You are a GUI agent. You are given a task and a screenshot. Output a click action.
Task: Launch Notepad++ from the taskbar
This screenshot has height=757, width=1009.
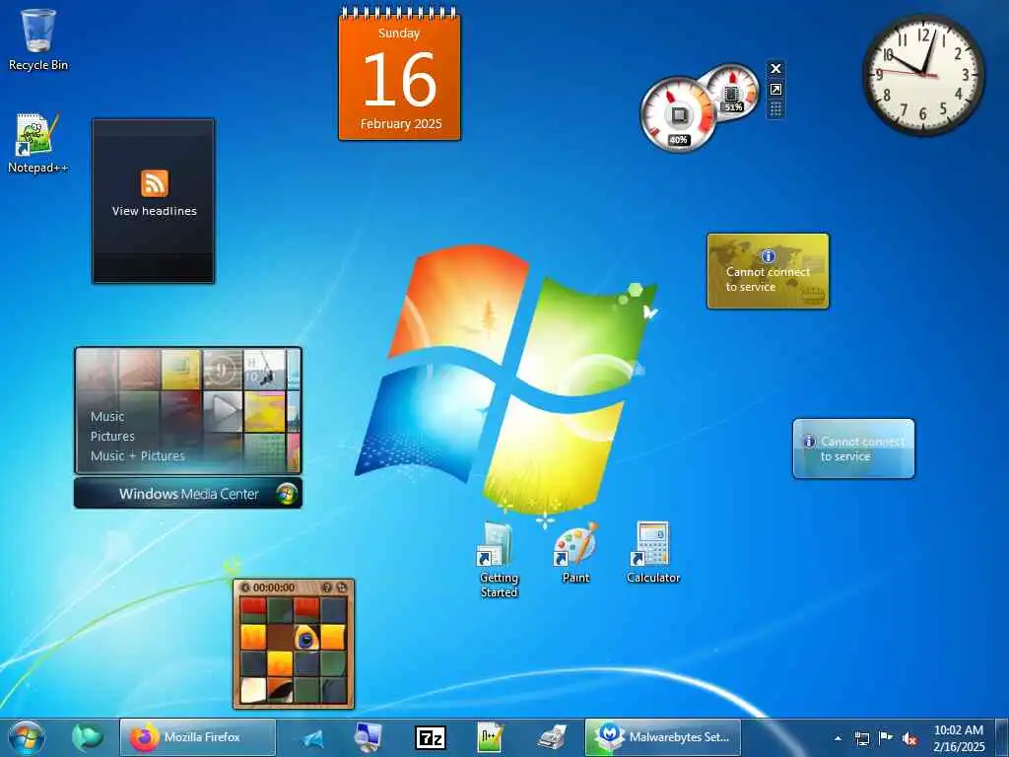point(490,737)
